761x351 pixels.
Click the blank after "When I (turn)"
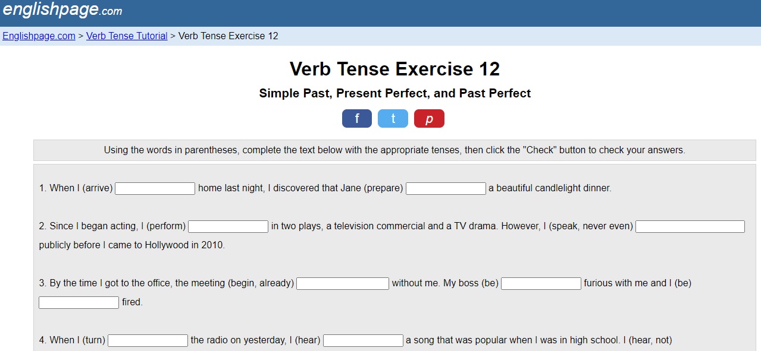[x=148, y=340]
